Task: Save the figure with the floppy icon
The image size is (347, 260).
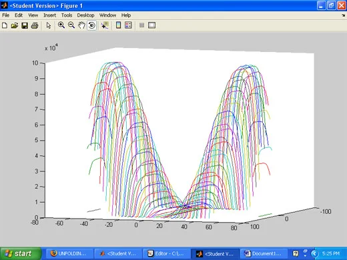Action: [25, 25]
